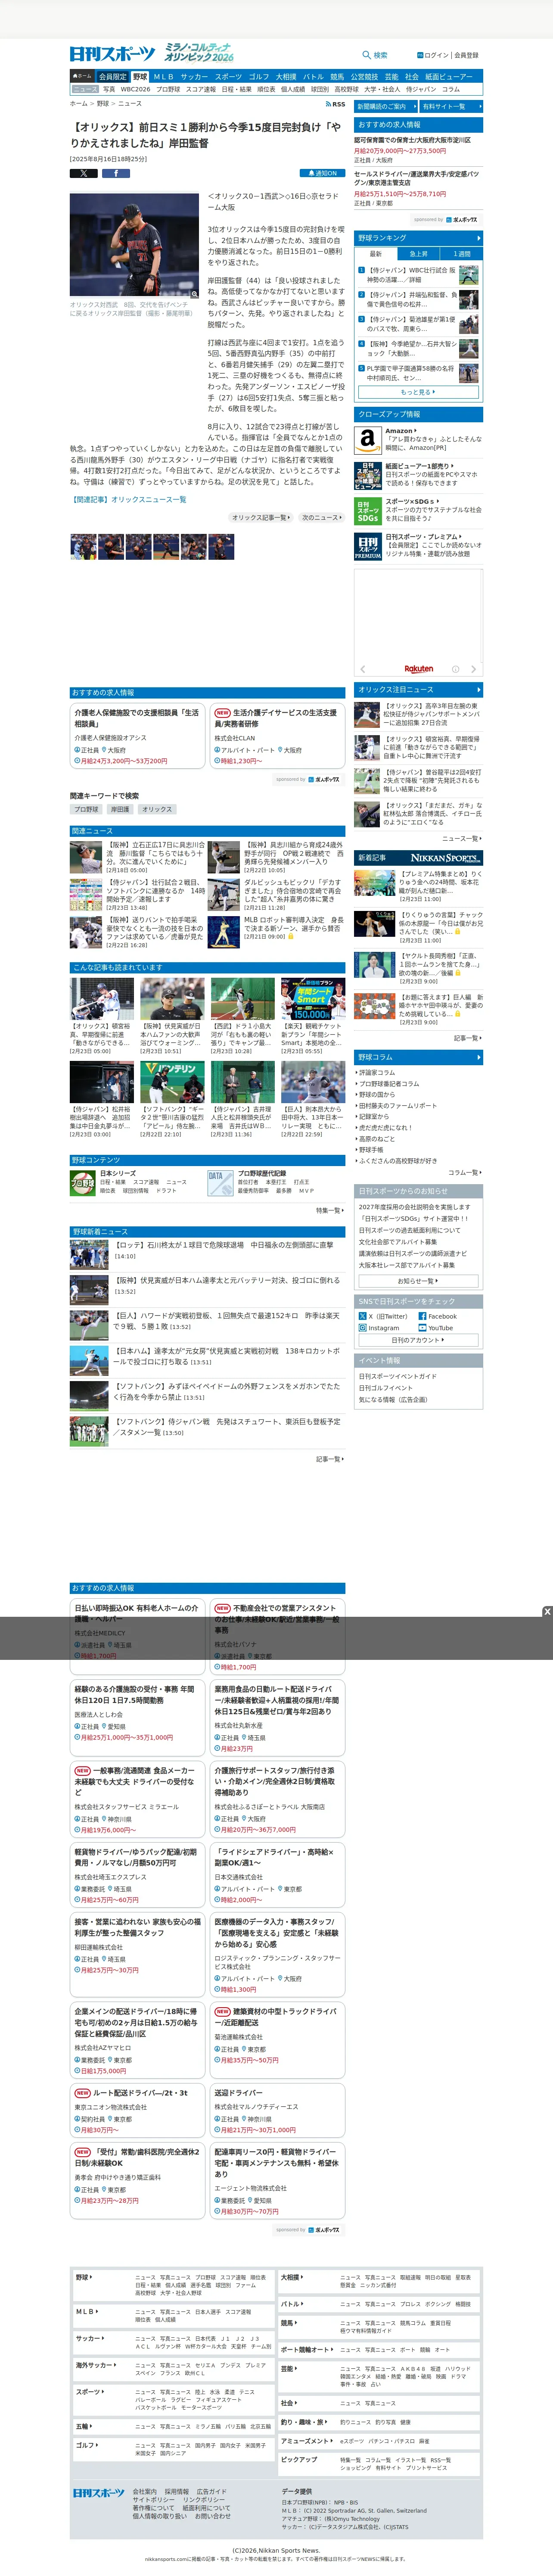Screen dimensions: 553x2576
Task: Open the 記事一覧 link under 野球新着ニュース
Action: point(330,1458)
